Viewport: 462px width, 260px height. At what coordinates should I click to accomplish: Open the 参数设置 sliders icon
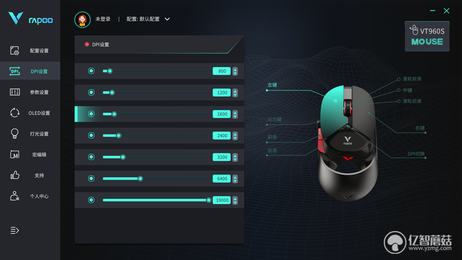click(15, 92)
